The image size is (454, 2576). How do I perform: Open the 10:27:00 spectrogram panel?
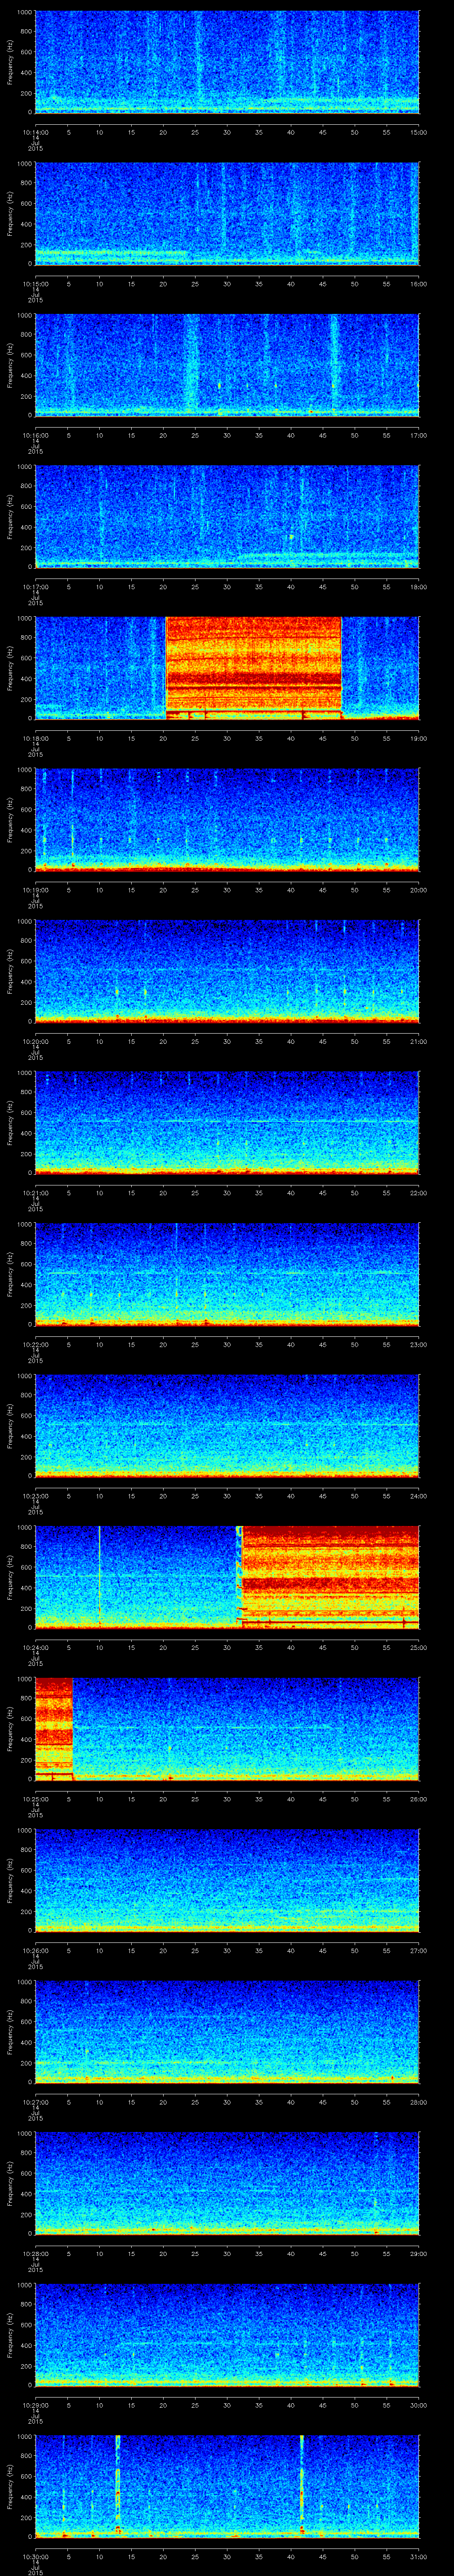[227, 2032]
